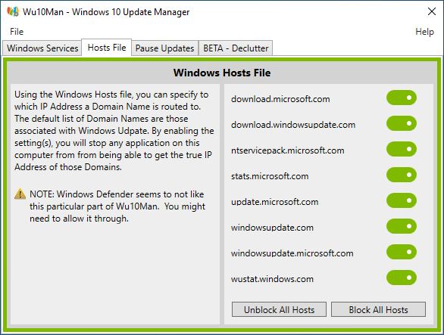444x335 pixels.
Task: Click the Windows Defender NOTE text
Action: pos(117,206)
